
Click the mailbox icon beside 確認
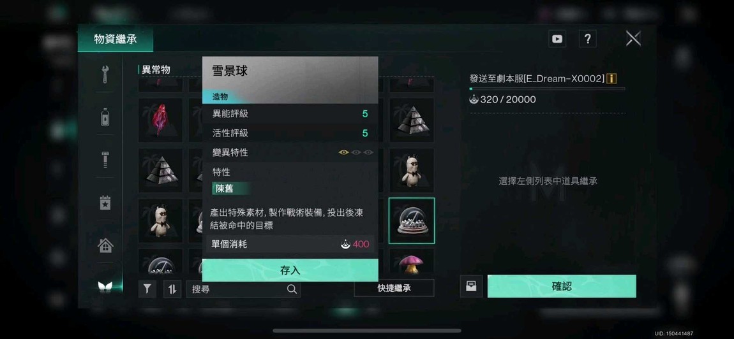click(472, 286)
